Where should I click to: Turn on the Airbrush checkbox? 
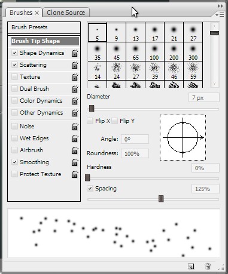tap(14, 150)
